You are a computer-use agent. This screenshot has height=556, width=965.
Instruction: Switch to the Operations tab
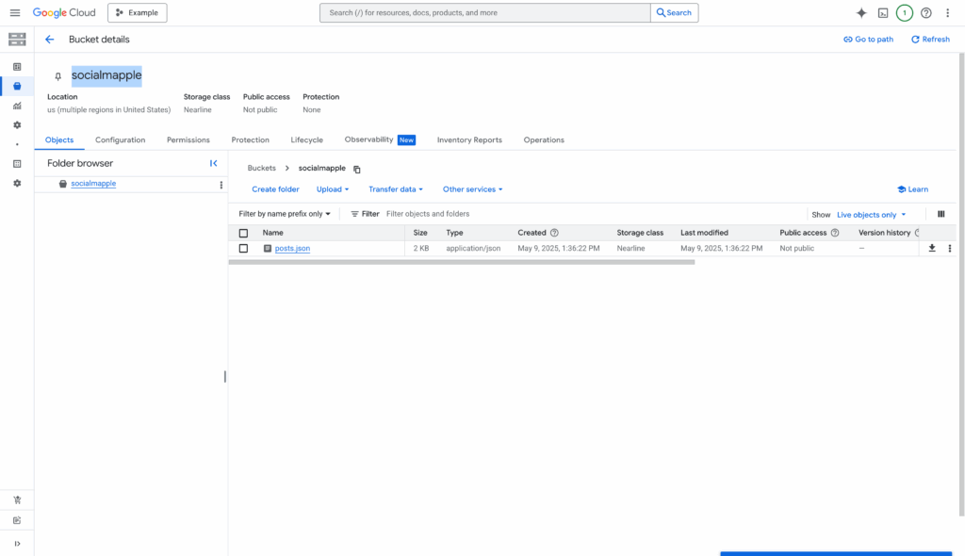tap(544, 139)
